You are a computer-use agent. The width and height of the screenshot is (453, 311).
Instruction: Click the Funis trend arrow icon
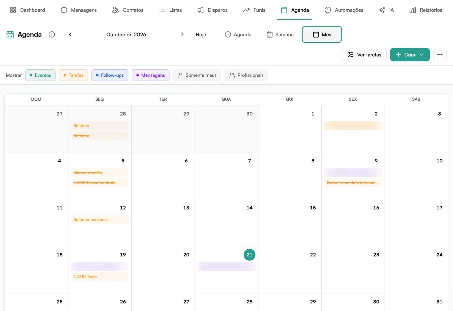pos(246,10)
